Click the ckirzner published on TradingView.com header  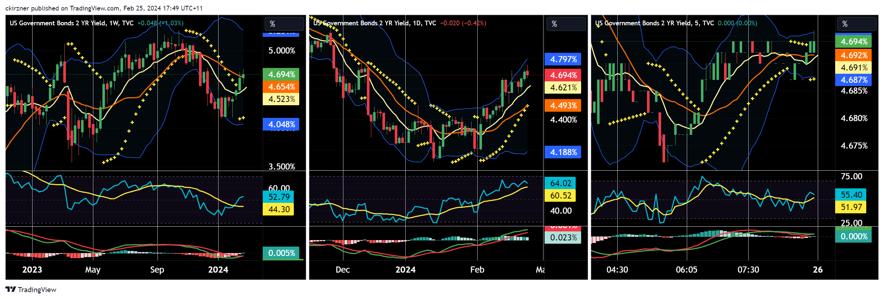pyautogui.click(x=104, y=8)
